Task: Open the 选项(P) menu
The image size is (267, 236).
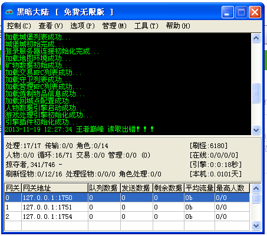Action: tap(83, 26)
